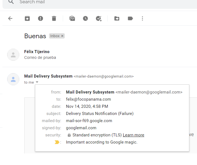This screenshot has height=165, width=197.
Task: Open Learn more about TLS encryption
Action: click(133, 135)
